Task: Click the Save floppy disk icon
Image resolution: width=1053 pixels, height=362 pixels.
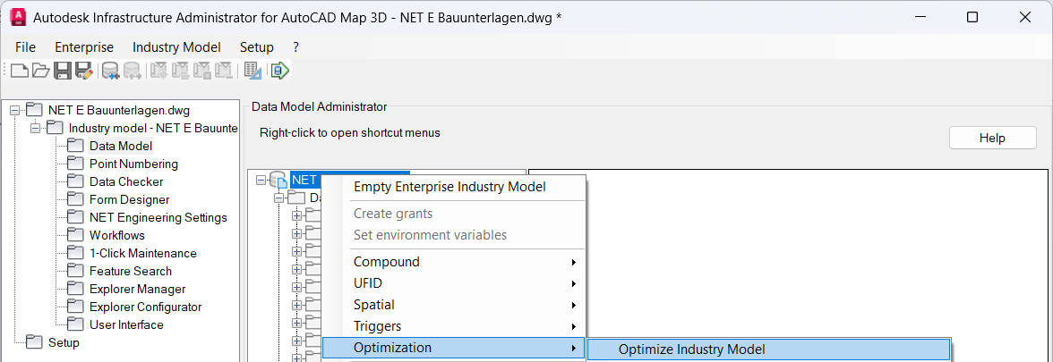Action: click(63, 71)
